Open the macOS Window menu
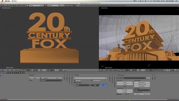 [x=14, y=1]
